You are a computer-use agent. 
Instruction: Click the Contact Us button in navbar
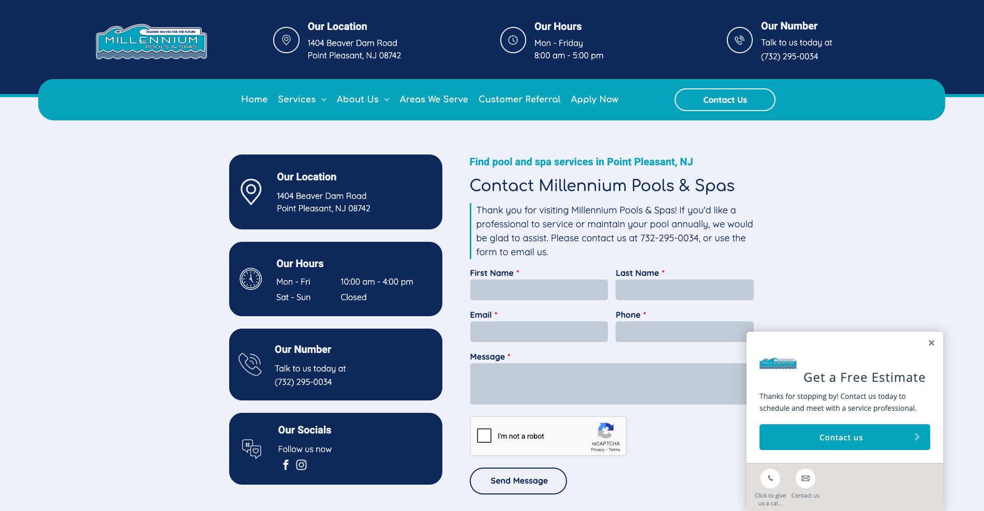[724, 100]
